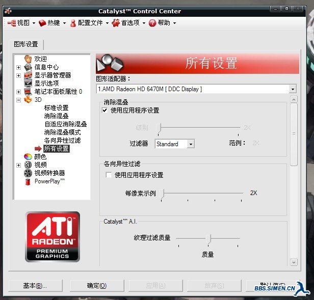
Task: Click the settings panel scroll up arrow
Action: [294, 99]
